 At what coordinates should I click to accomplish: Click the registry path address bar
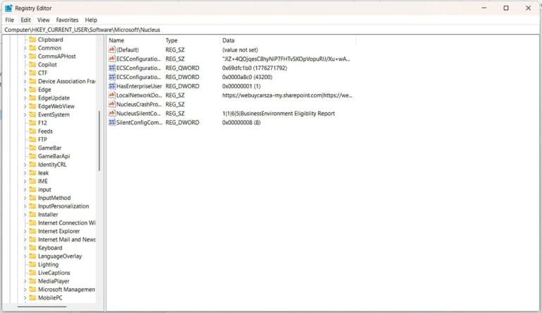pyautogui.click(x=271, y=30)
